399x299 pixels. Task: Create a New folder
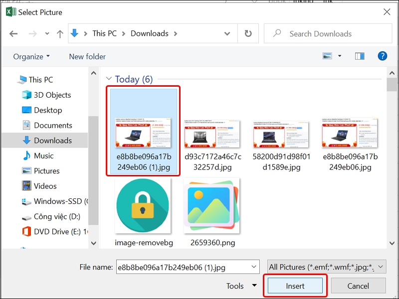click(87, 56)
